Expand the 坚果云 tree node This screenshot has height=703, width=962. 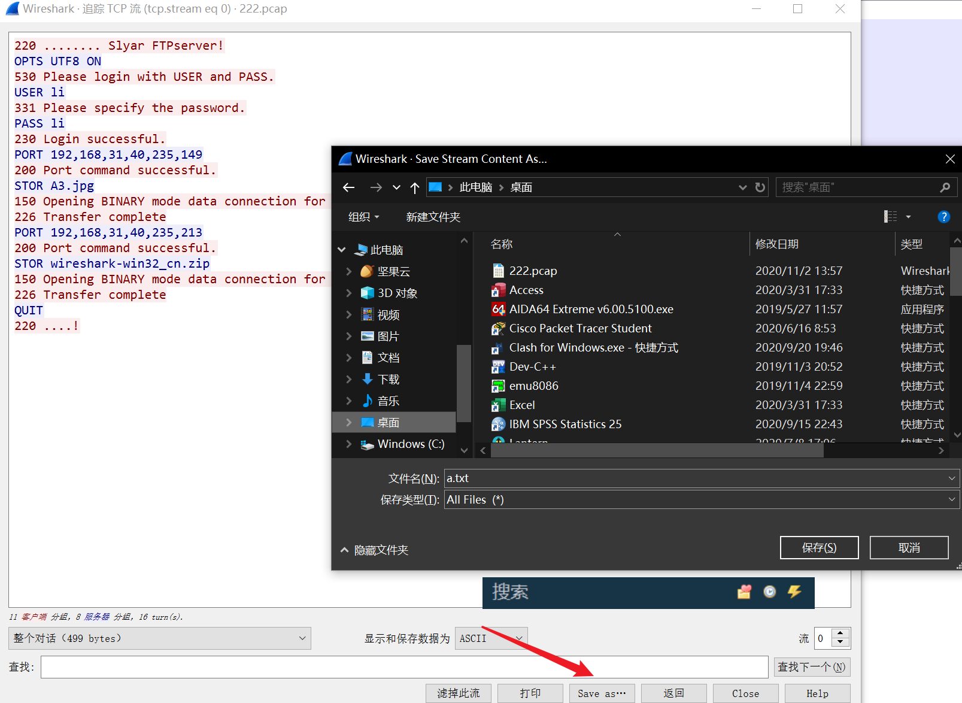coord(349,271)
